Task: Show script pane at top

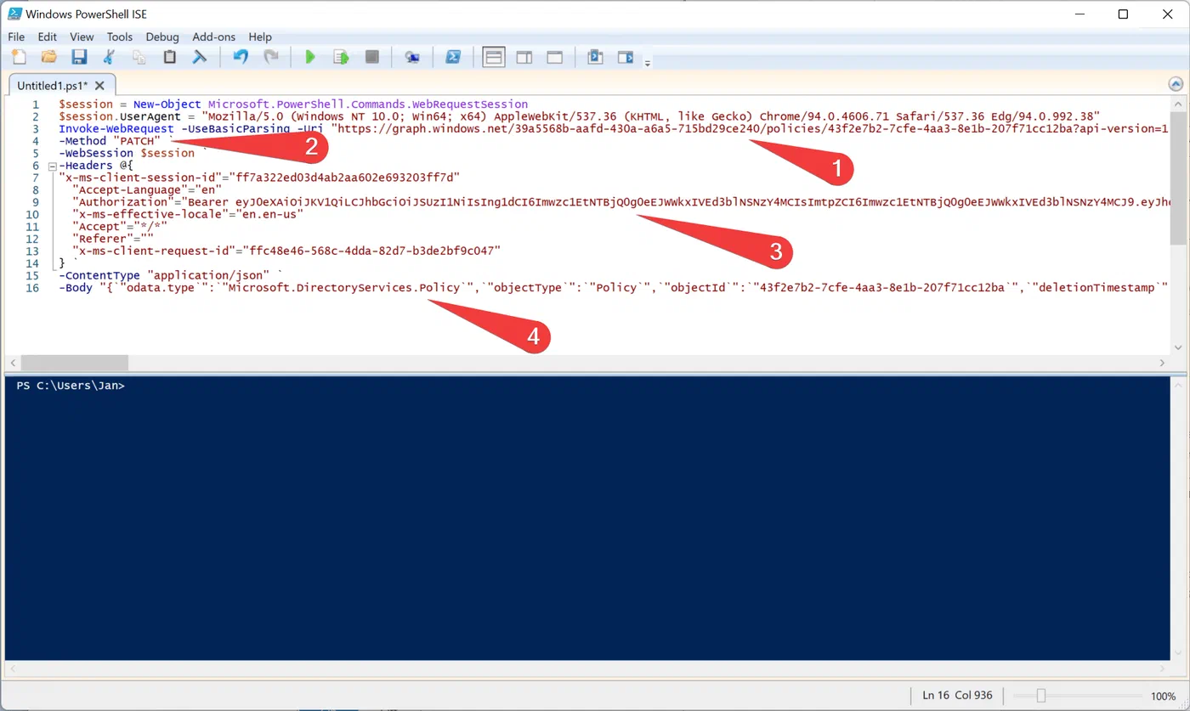Action: point(494,57)
